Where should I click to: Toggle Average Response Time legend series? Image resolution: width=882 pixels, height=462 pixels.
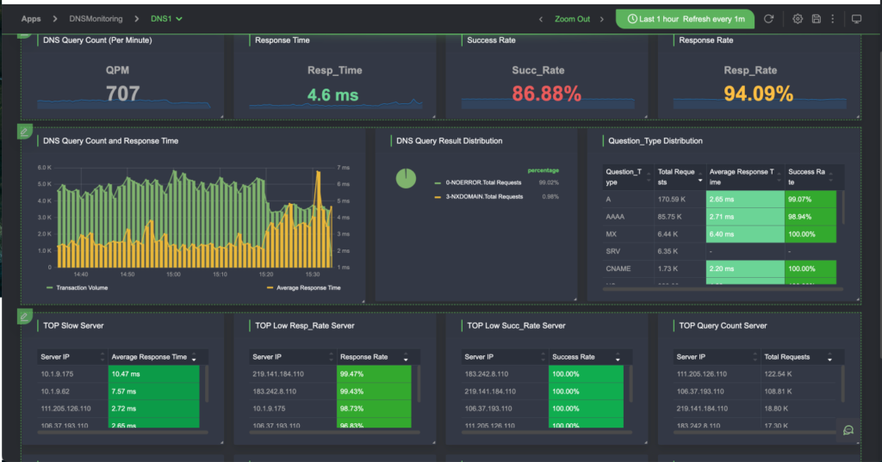click(304, 287)
